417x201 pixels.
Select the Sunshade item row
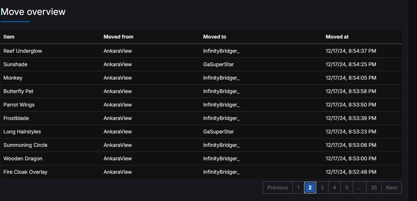tap(201, 64)
